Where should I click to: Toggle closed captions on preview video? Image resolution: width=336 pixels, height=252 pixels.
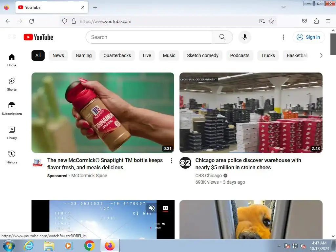click(x=165, y=208)
